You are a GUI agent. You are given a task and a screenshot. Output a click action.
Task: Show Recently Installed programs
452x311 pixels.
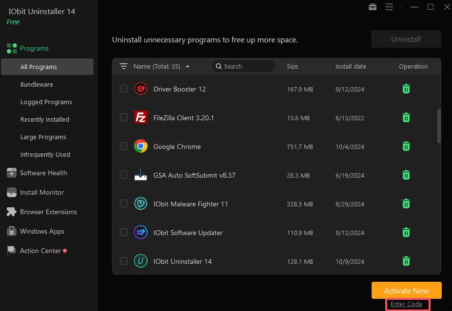click(x=45, y=120)
